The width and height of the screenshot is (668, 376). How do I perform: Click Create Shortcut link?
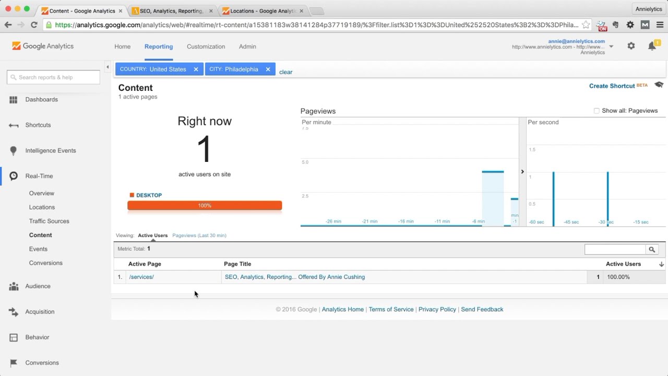click(612, 86)
